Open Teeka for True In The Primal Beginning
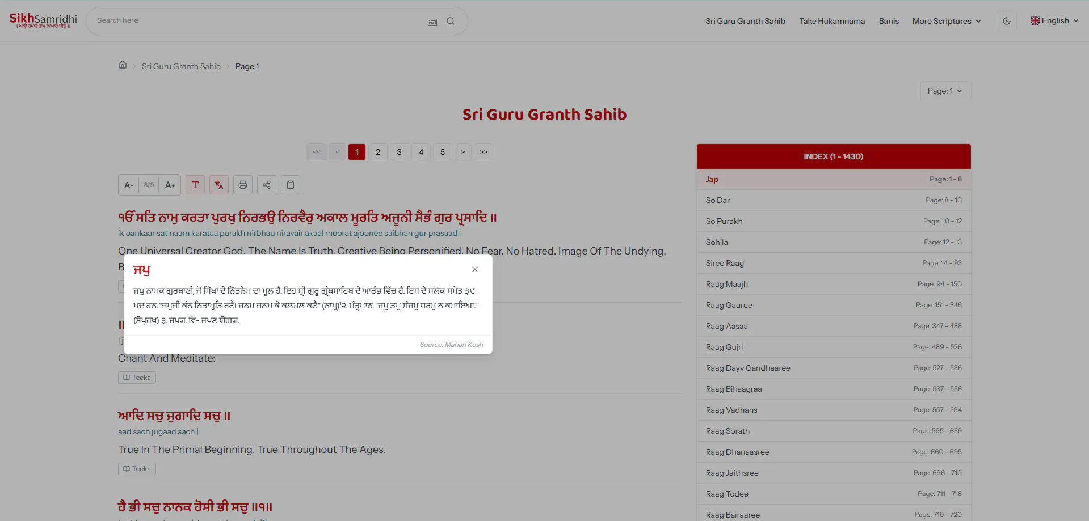Viewport: 1089px width, 521px height. [137, 469]
